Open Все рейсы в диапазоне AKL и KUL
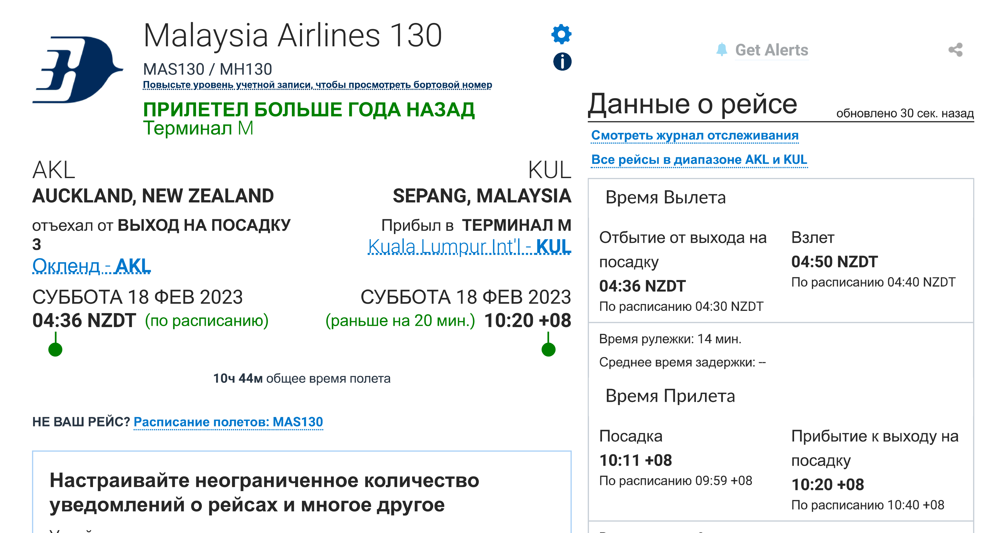1005x533 pixels. click(699, 159)
